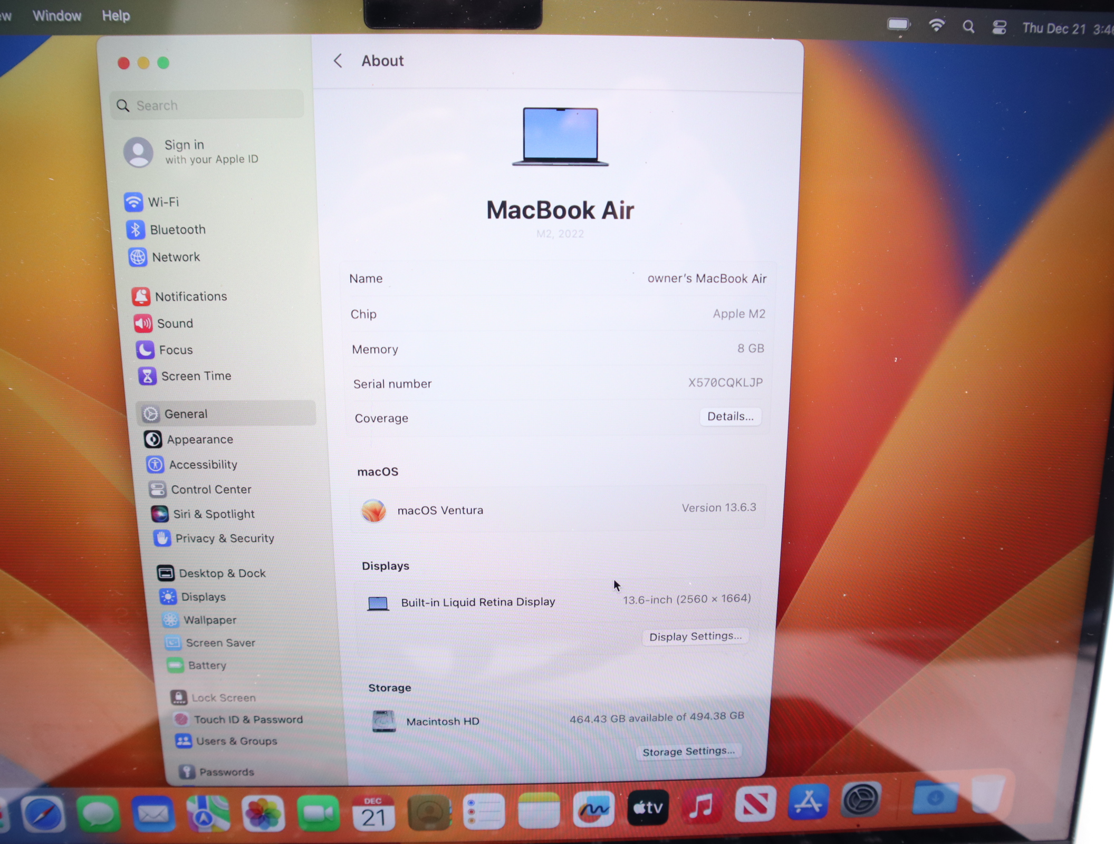Screen dimensions: 1114x844
Task: Open Calendar from the Dock
Action: pyautogui.click(x=373, y=812)
